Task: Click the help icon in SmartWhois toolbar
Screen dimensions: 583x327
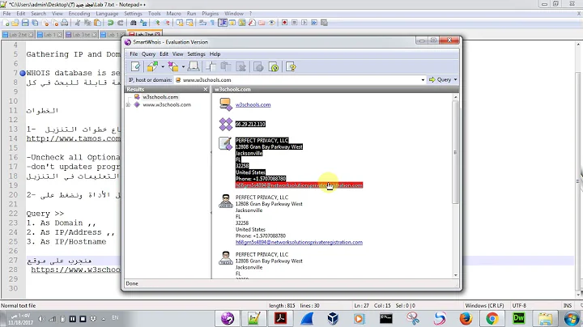Action: pos(291,67)
